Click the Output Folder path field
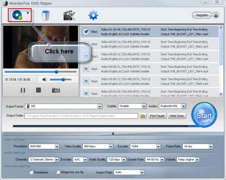The height and width of the screenshot is (180, 226). click(81, 116)
